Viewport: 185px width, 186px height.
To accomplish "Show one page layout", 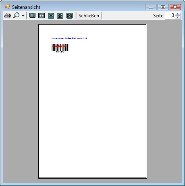I will click(x=32, y=16).
